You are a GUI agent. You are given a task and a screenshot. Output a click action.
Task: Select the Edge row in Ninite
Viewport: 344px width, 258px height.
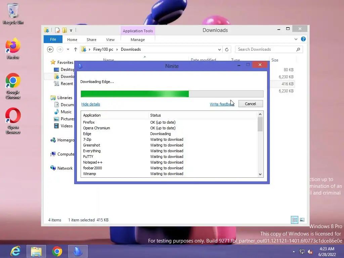coord(169,134)
